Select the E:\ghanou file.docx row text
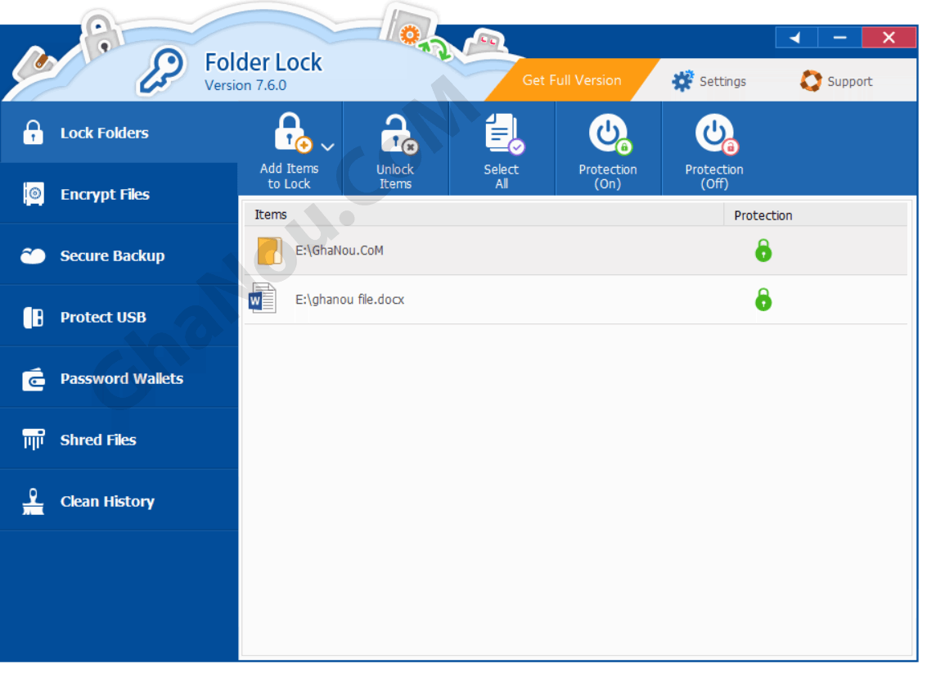This screenshot has width=936, height=700. tap(350, 299)
